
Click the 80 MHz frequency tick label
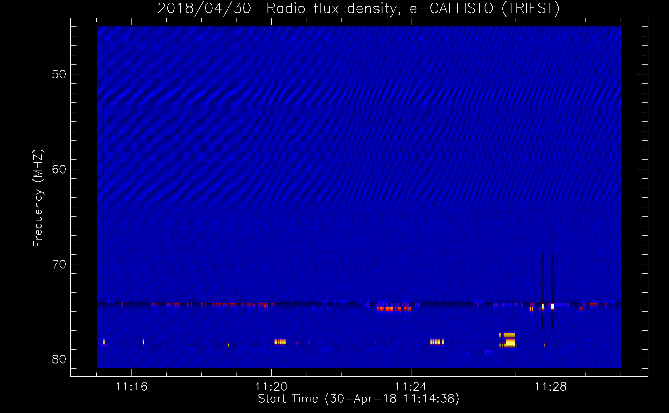pyautogui.click(x=59, y=359)
